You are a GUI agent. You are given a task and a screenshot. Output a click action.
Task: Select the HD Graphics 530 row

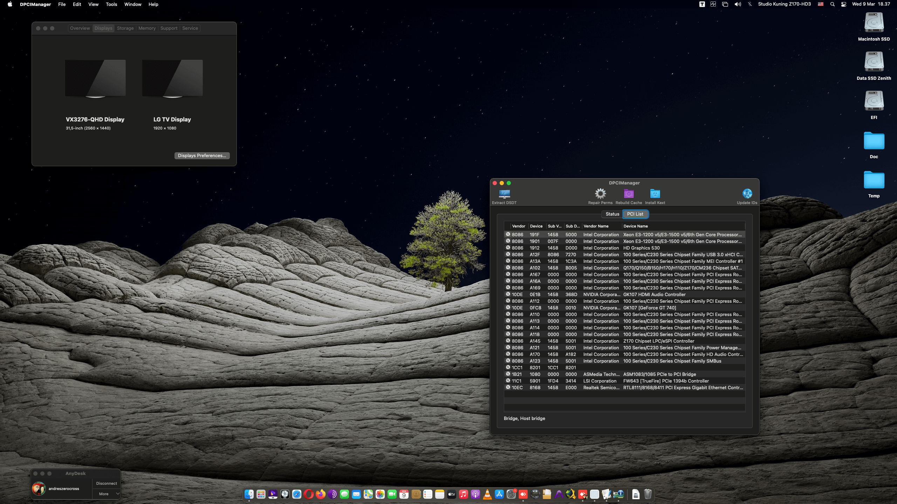(641, 248)
